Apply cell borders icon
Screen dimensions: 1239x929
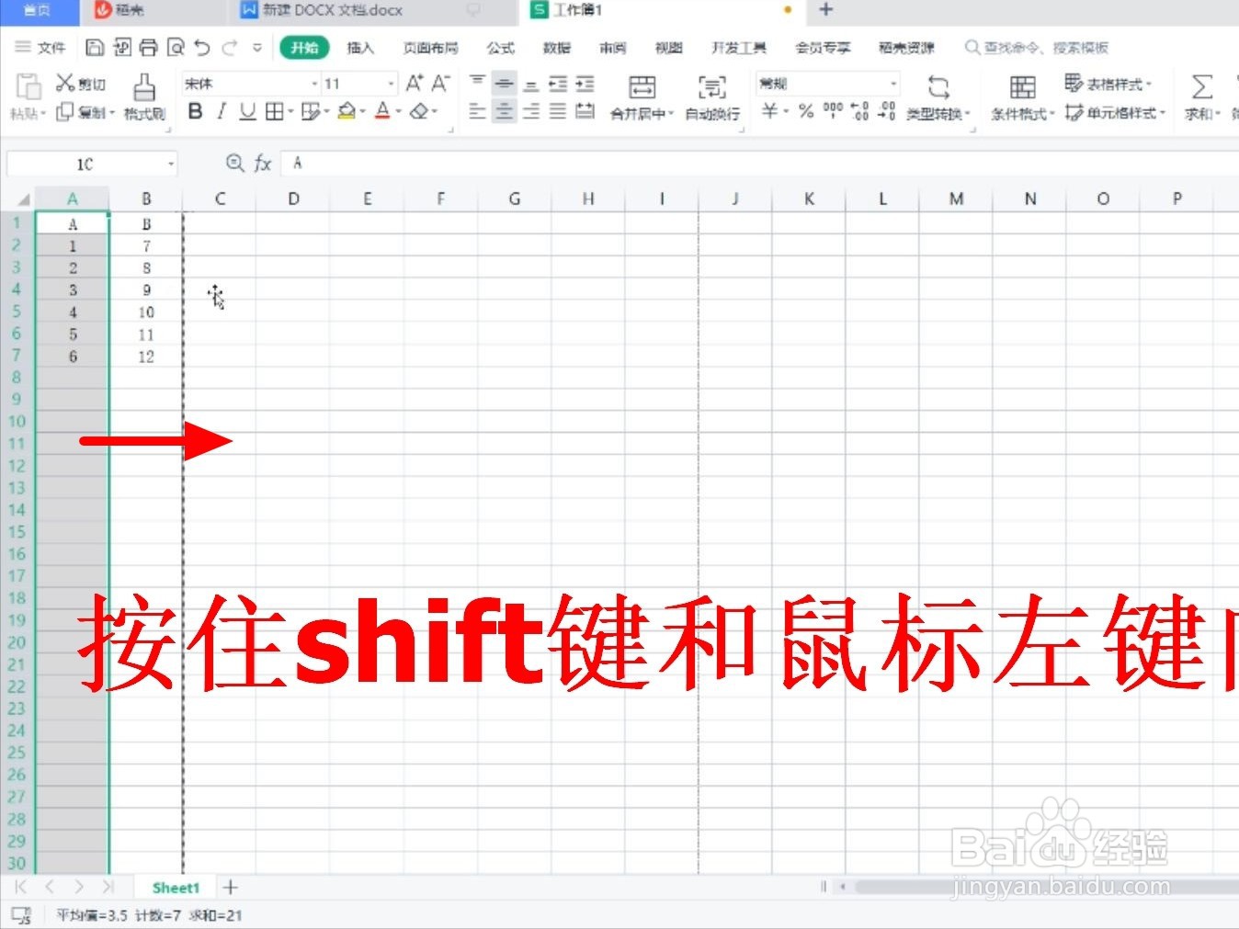274,111
